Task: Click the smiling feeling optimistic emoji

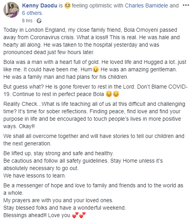Action: click(x=67, y=5)
